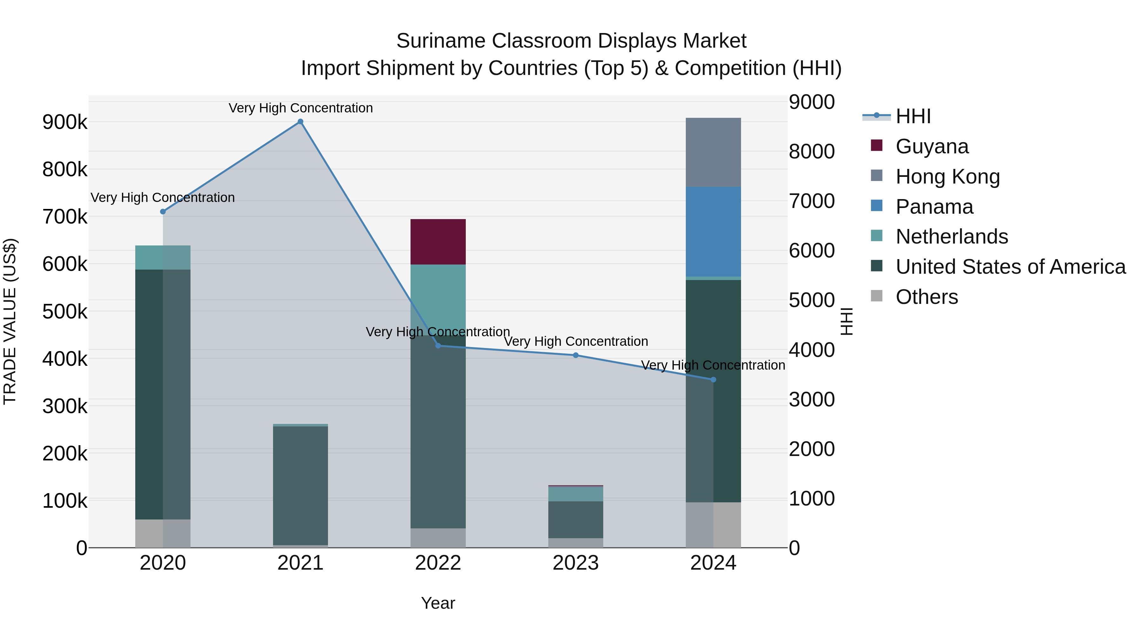Click the 1000 HHI axis tick label
The image size is (1143, 643).
pos(812,498)
